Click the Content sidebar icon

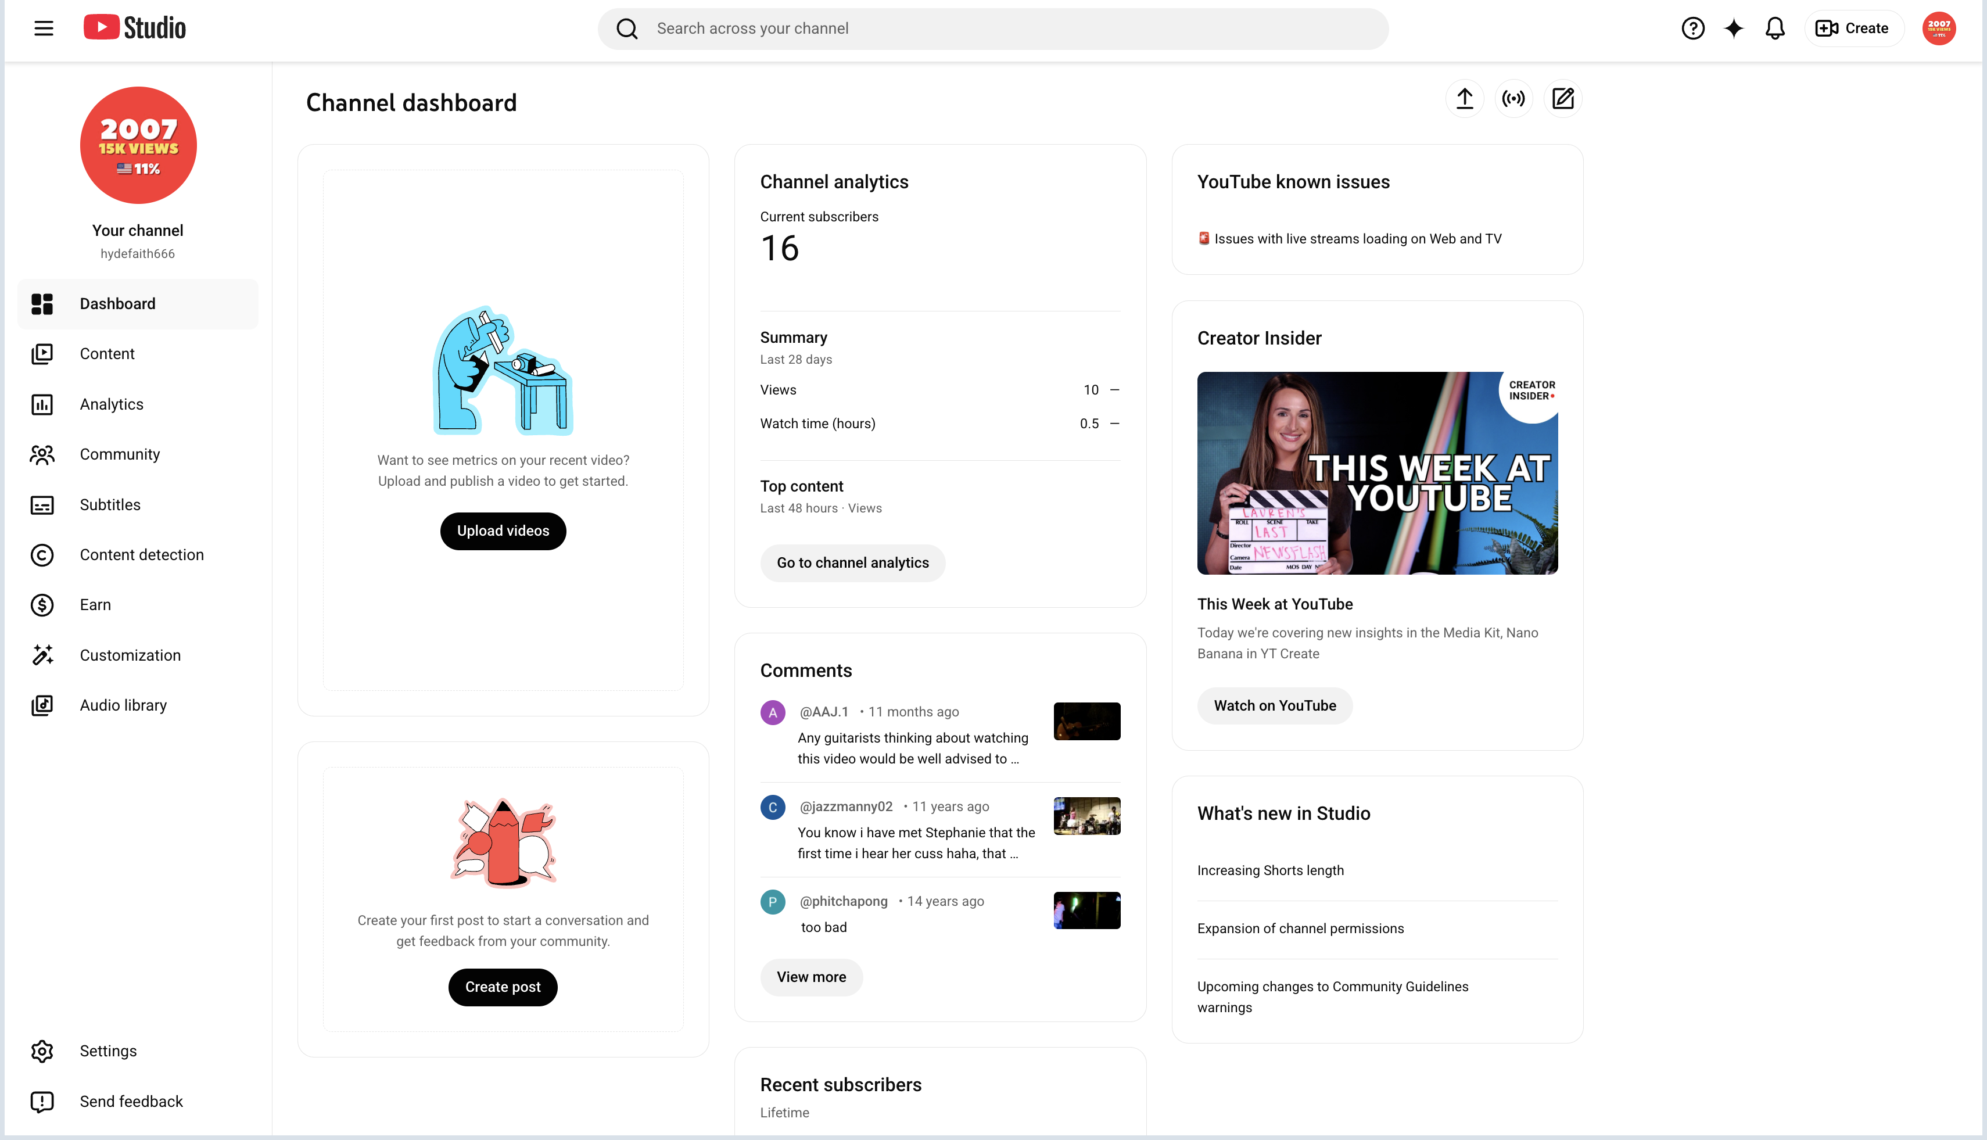(x=42, y=354)
